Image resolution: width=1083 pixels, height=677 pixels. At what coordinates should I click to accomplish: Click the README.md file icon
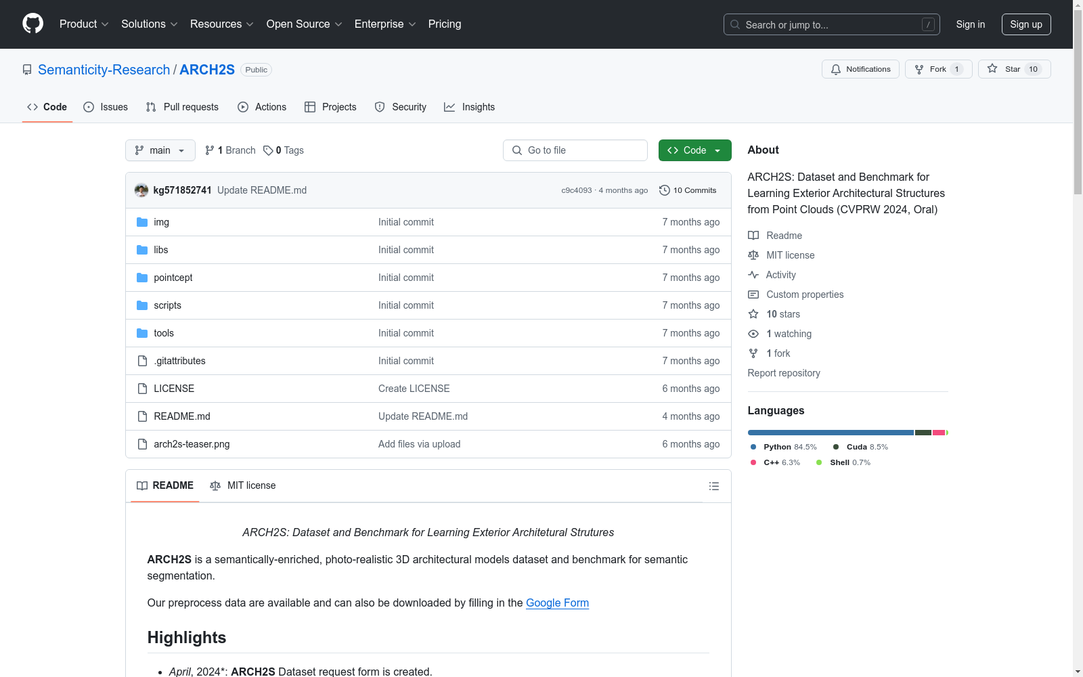click(x=142, y=416)
